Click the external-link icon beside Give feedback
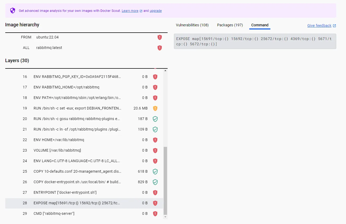Image resolution: width=346 pixels, height=224 pixels. tap(334, 26)
